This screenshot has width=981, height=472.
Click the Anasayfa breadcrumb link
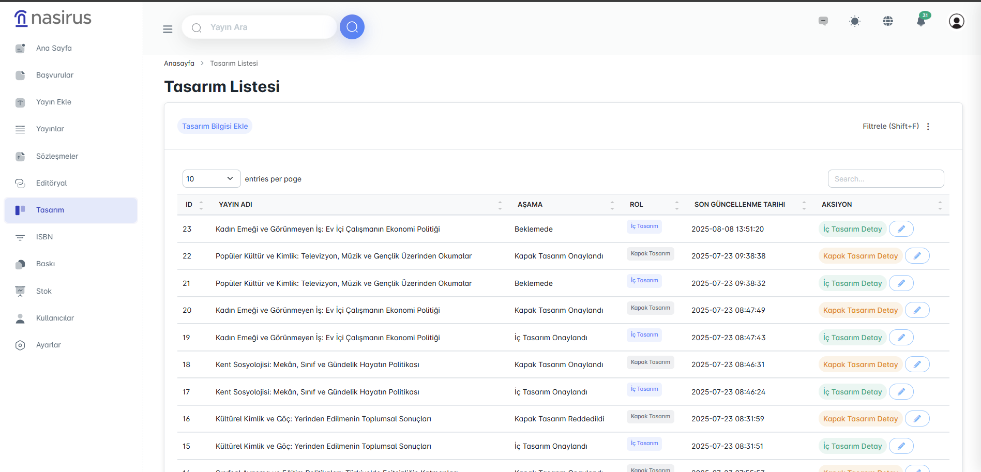point(179,63)
